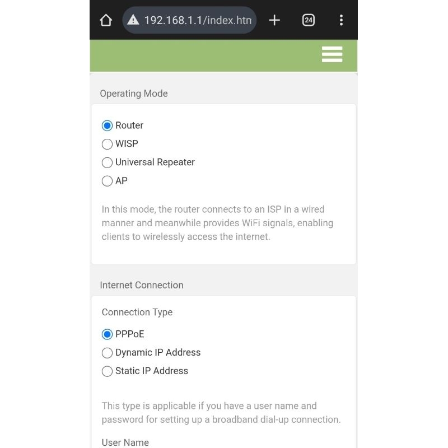Click the Operating Mode section heading
Image resolution: width=448 pixels, height=448 pixels.
[134, 94]
